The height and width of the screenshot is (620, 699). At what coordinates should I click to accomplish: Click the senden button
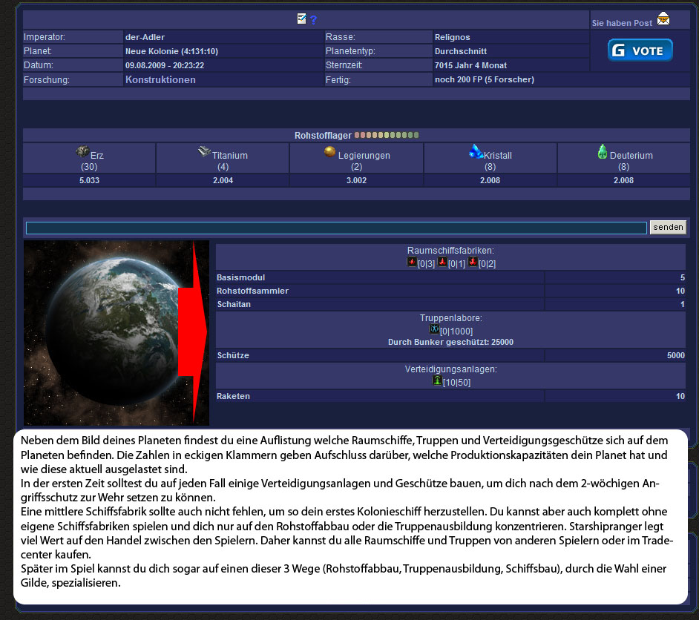[668, 228]
